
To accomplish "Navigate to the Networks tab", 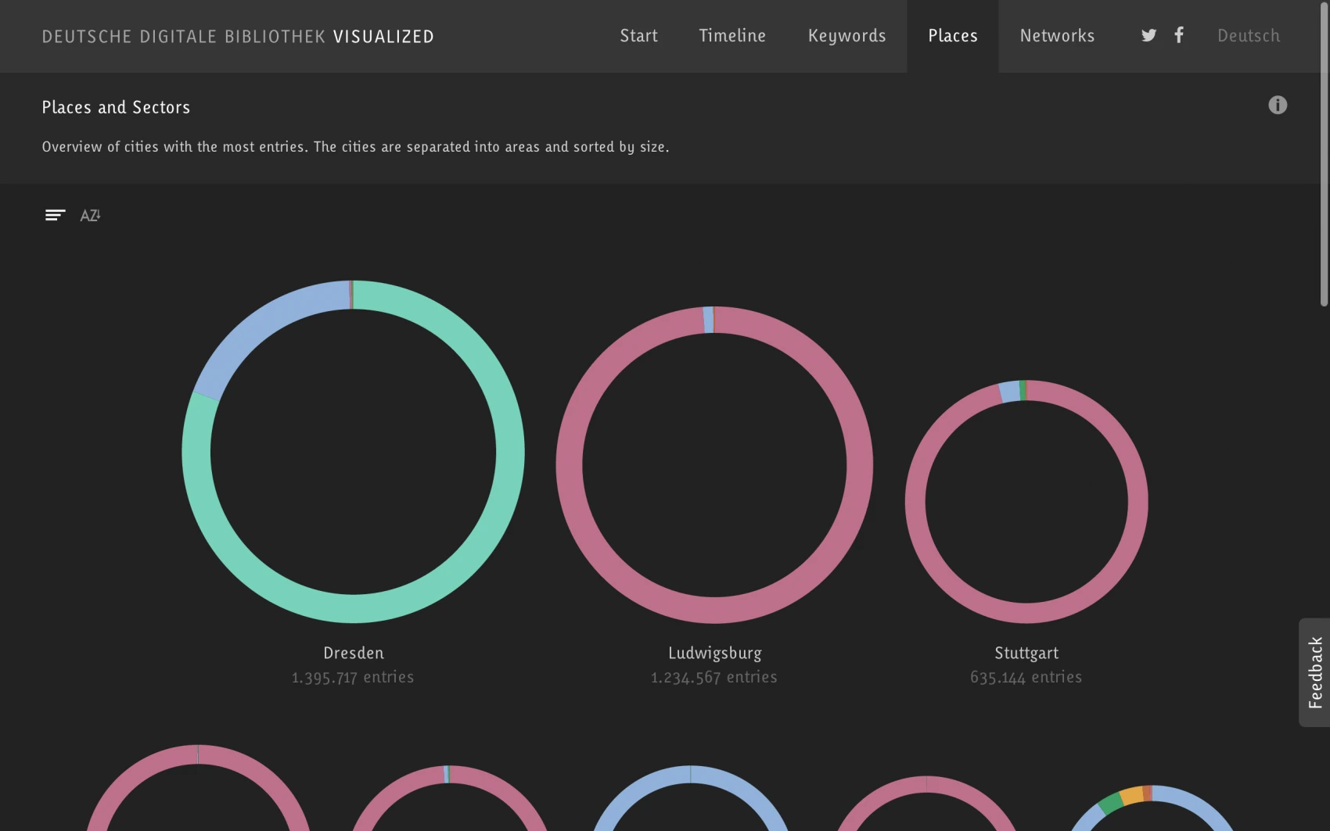I will pyautogui.click(x=1056, y=36).
